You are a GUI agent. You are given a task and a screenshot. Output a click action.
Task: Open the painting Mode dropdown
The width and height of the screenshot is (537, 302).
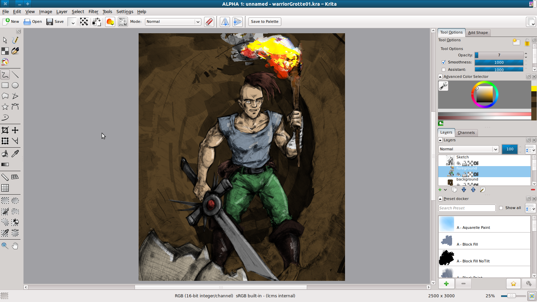point(173,22)
